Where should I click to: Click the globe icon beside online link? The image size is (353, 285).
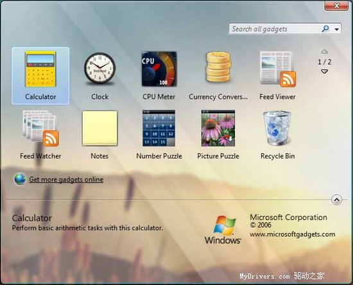20,179
